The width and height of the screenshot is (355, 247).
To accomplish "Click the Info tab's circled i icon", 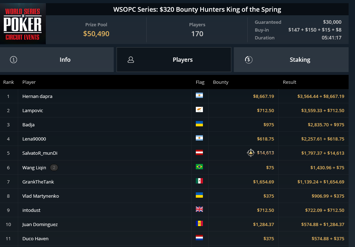I will pos(14,60).
